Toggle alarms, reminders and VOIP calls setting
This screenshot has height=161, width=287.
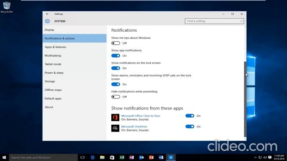click(x=116, y=85)
